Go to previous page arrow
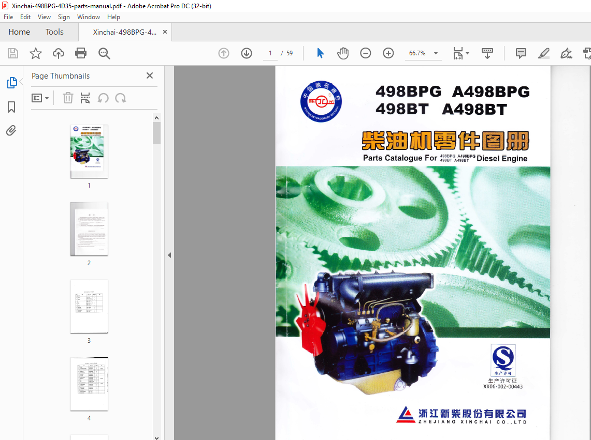 (x=224, y=53)
